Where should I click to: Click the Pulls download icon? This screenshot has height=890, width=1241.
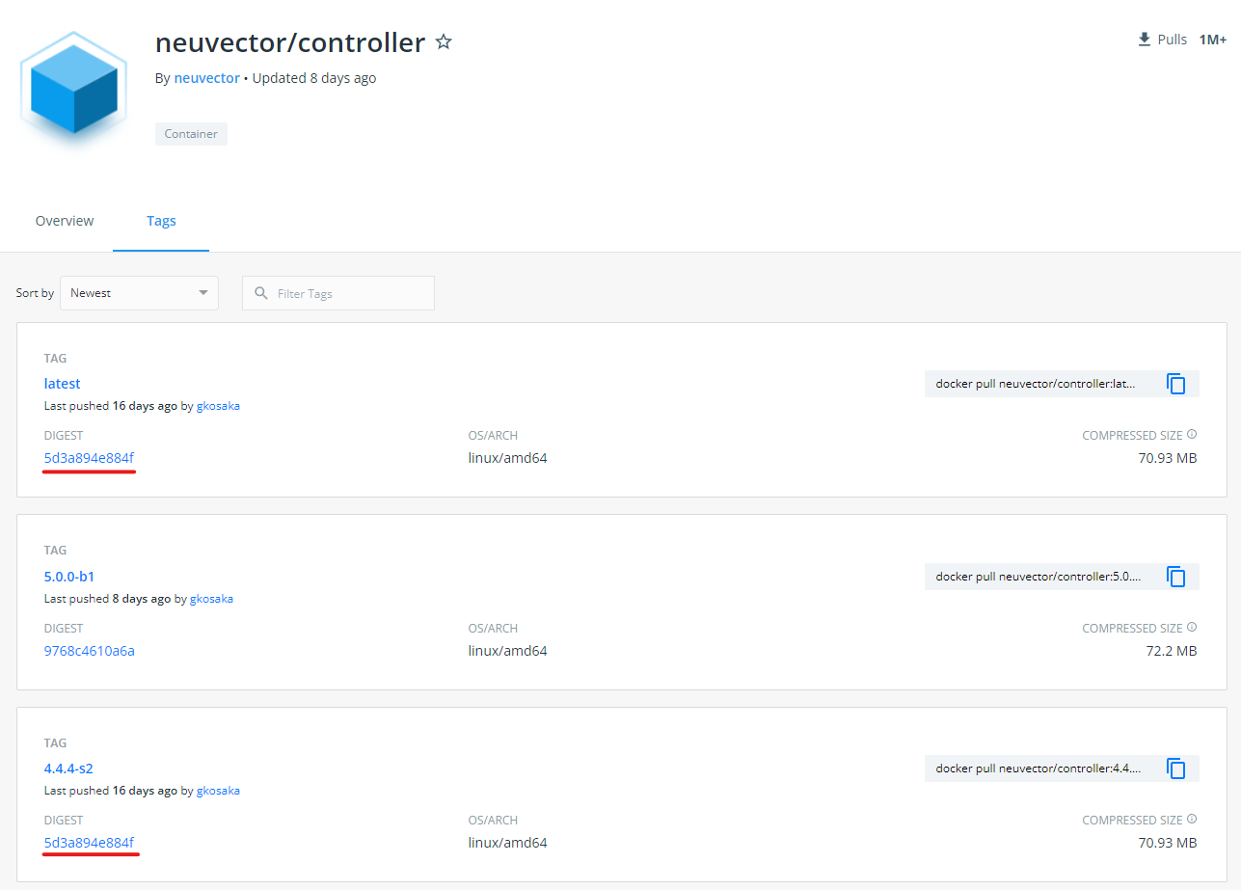(1145, 40)
